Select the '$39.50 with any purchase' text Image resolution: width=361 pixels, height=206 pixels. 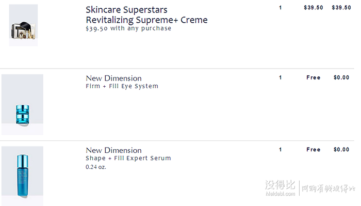128,28
